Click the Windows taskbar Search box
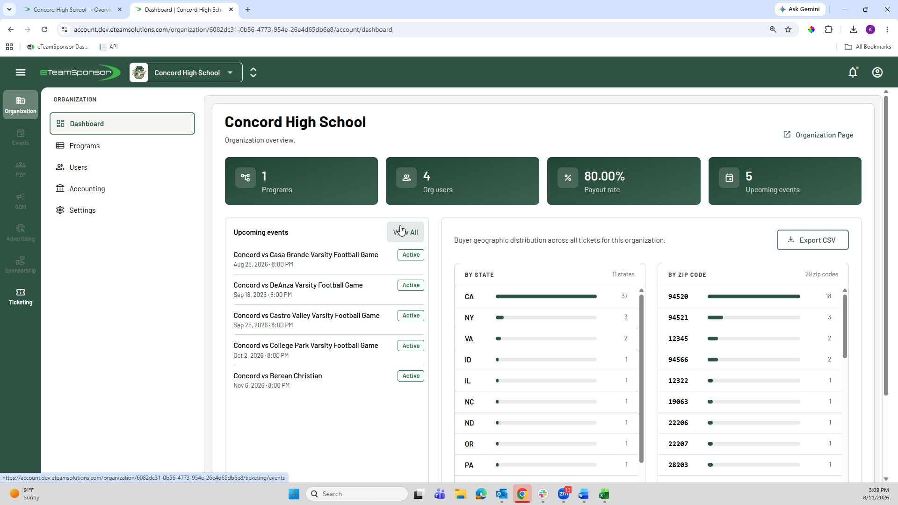 [357, 494]
